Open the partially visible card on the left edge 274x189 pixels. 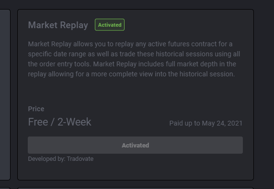pyautogui.click(x=5, y=94)
